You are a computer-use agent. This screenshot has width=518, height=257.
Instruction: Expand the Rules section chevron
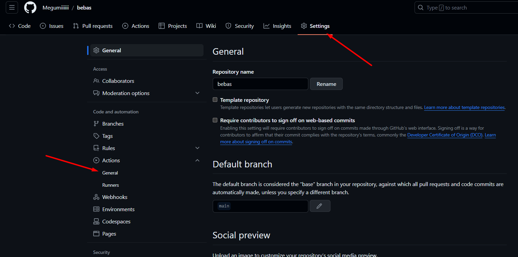coord(197,148)
